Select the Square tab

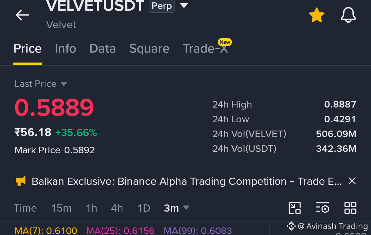tap(149, 48)
